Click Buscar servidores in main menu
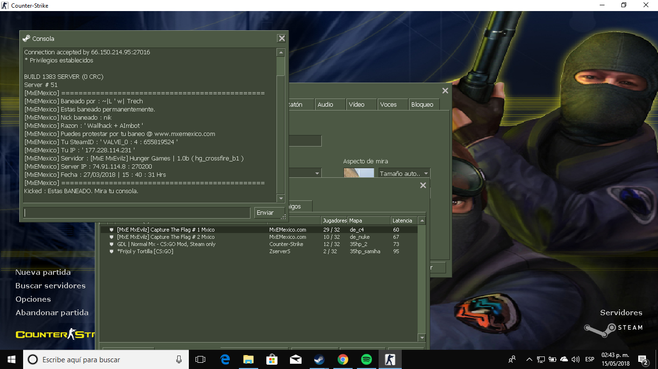The width and height of the screenshot is (658, 369). 51,286
